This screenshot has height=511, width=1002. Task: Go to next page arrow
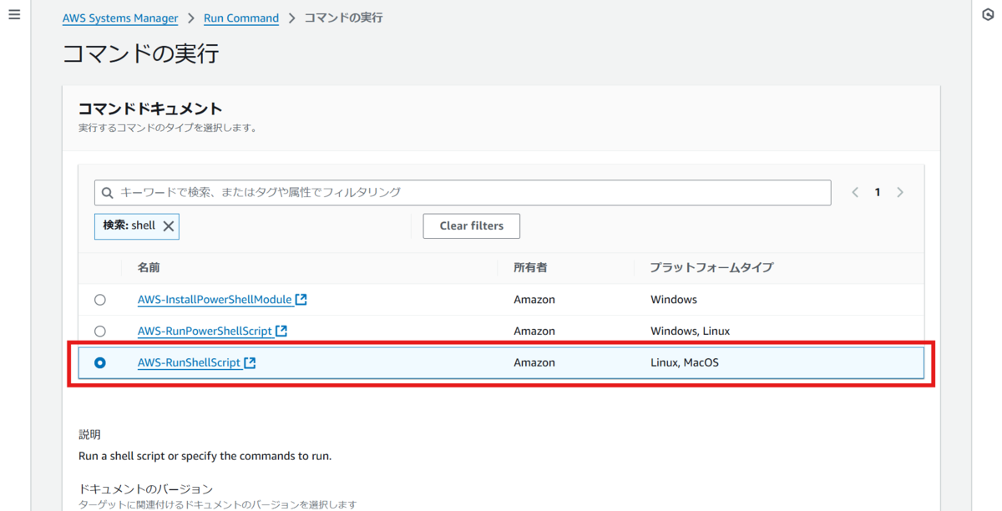900,192
